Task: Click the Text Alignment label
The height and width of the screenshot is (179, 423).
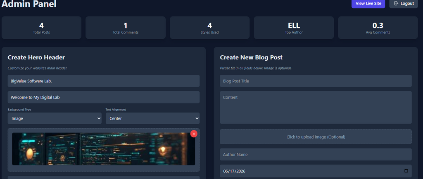Action: pyautogui.click(x=116, y=110)
